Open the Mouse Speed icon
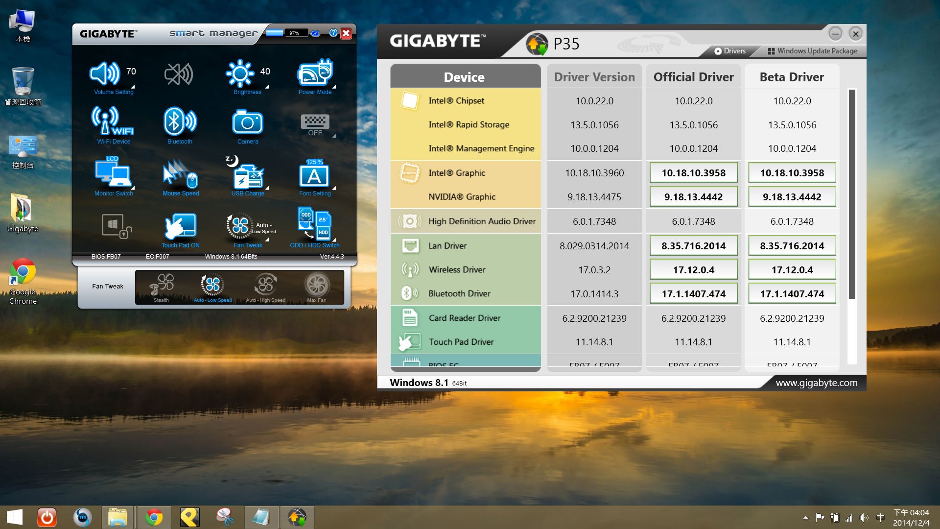This screenshot has width=940, height=529. click(181, 174)
